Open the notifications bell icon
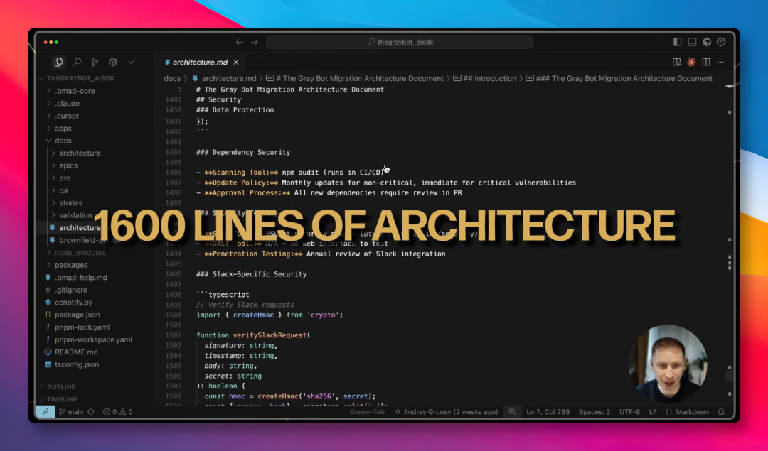The height and width of the screenshot is (451, 768). click(721, 411)
